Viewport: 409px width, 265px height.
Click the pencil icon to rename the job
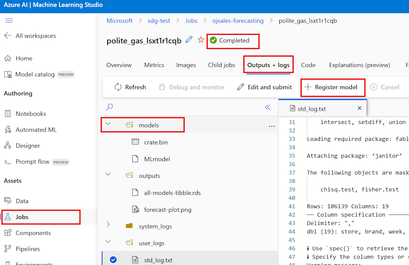[189, 40]
